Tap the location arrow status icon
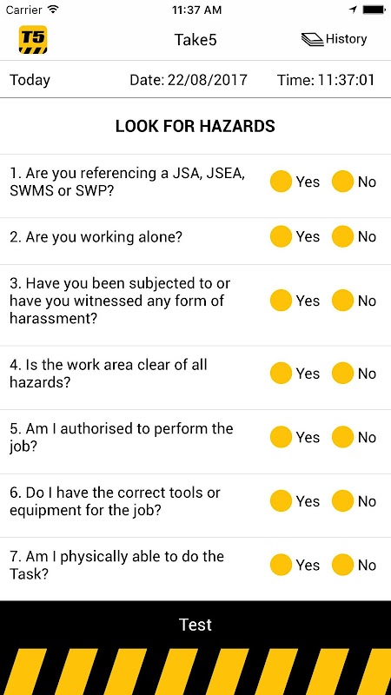 coord(354,10)
